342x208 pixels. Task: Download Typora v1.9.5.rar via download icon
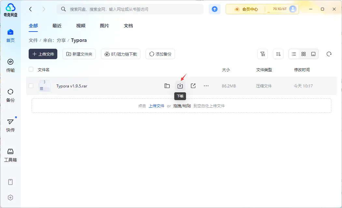click(x=180, y=86)
